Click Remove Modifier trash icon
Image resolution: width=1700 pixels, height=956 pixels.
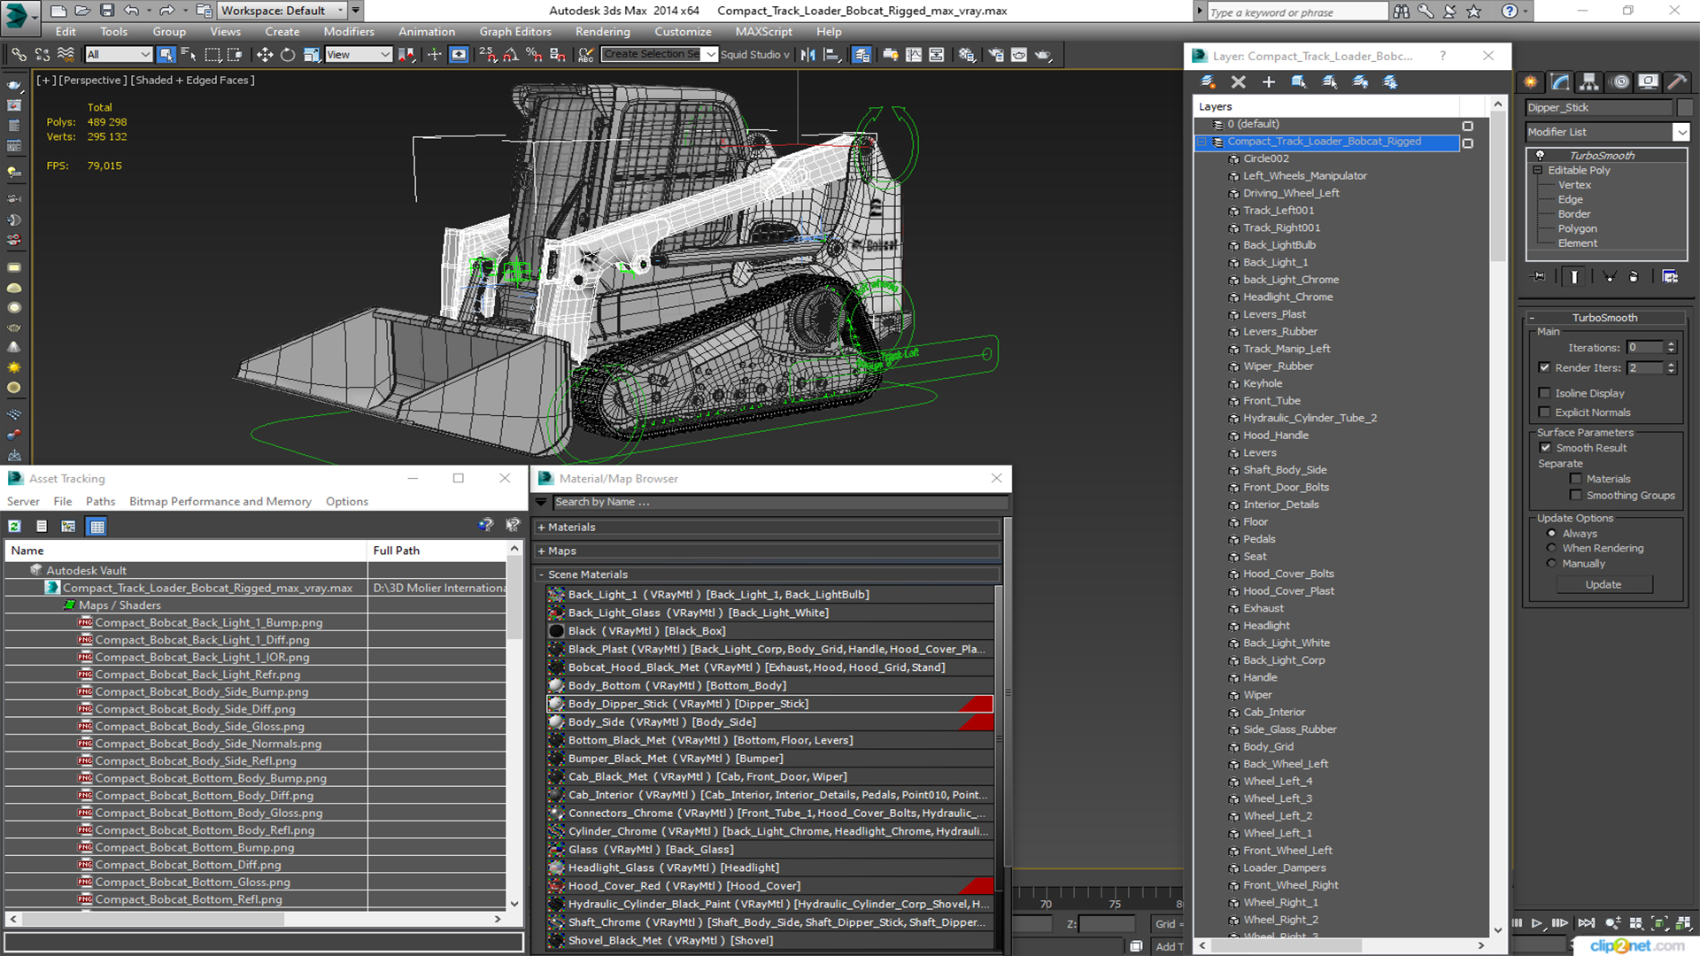[1634, 277]
